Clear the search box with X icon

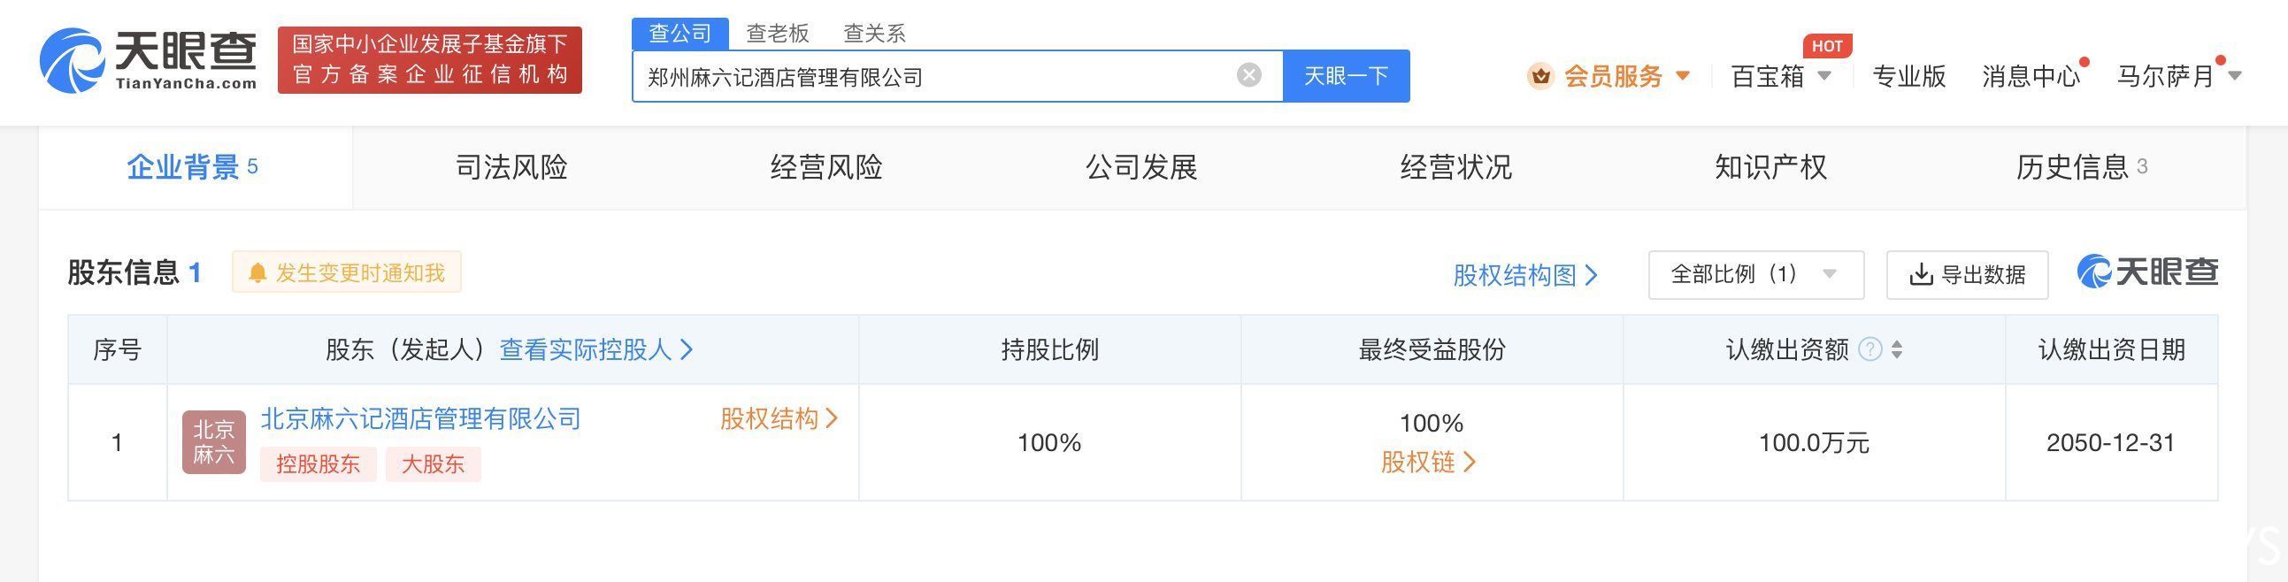coord(1248,75)
